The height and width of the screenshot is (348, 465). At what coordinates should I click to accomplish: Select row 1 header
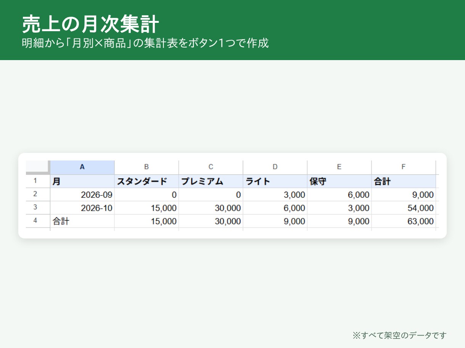click(38, 181)
